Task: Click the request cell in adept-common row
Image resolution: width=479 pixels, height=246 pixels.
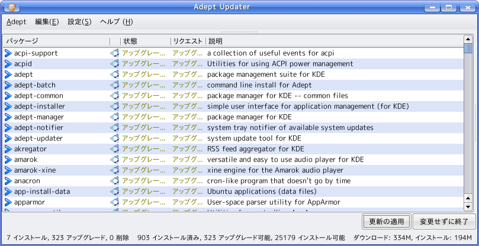Action: click(187, 96)
